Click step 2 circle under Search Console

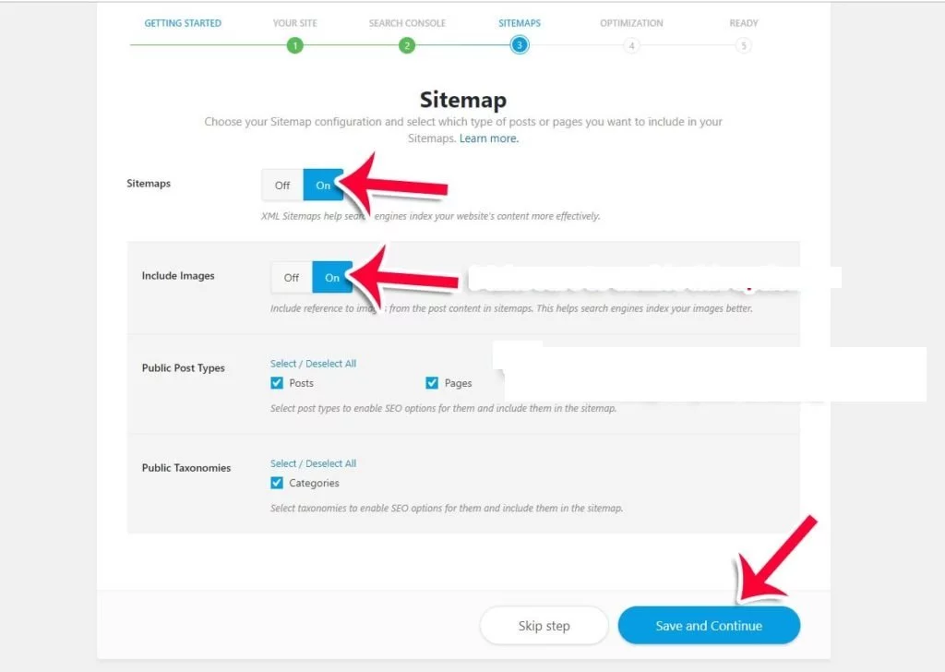click(x=407, y=45)
